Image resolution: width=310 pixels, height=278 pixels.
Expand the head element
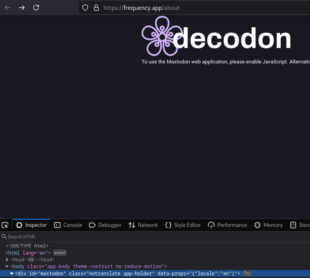tap(7, 259)
